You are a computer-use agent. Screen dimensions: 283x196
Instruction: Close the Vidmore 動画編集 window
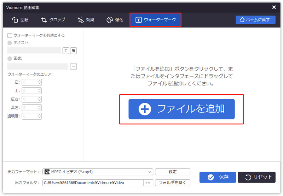(x=274, y=7)
